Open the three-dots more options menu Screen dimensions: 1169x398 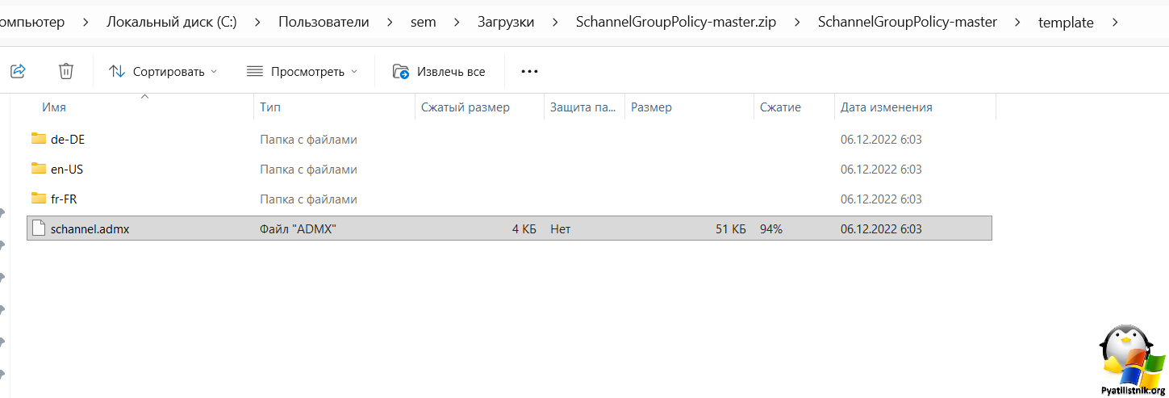pyautogui.click(x=529, y=71)
